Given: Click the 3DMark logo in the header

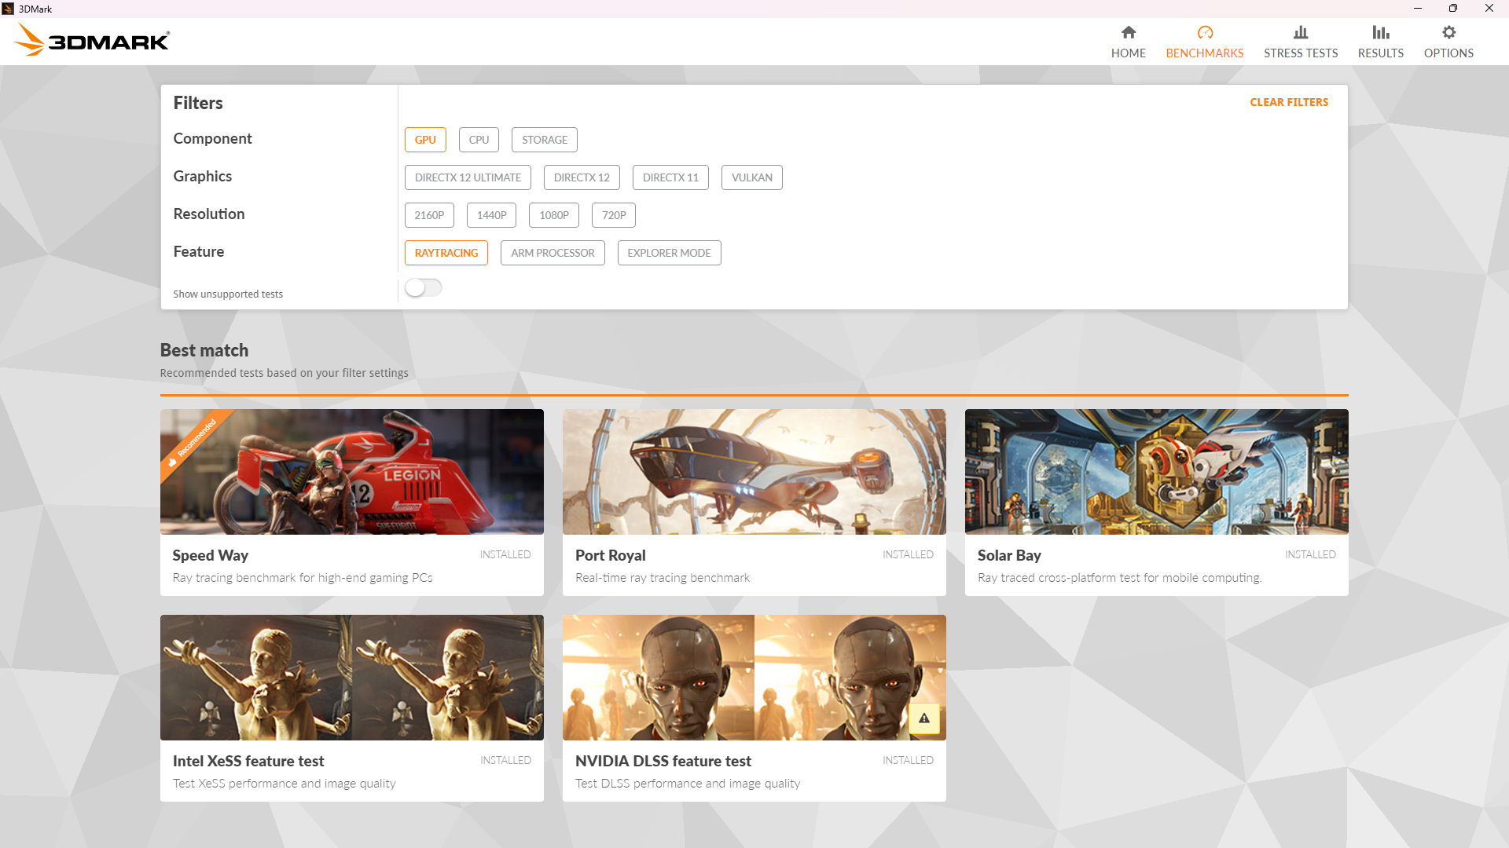Looking at the screenshot, I should (x=92, y=40).
